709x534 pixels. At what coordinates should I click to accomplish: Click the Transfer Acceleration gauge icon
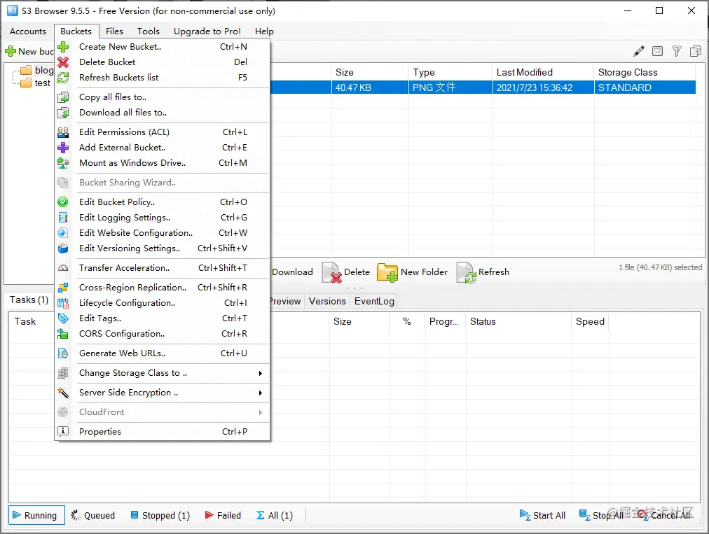click(x=63, y=268)
